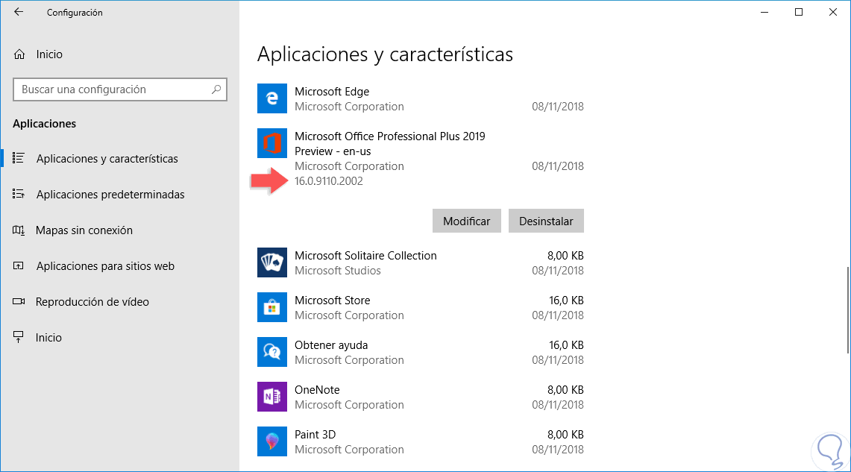Screen dimensions: 851x472
Task: Open Aplicaciones para sitios web
Action: point(104,266)
